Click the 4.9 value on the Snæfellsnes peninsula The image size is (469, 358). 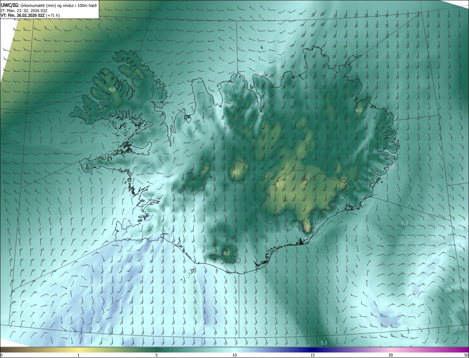click(x=87, y=166)
